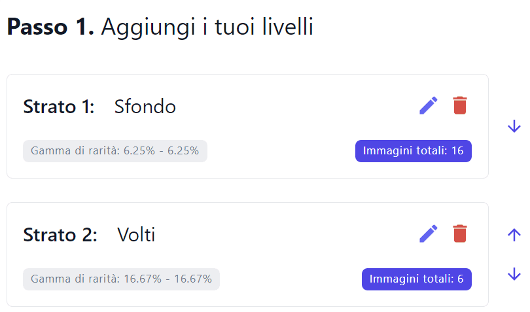This screenshot has width=530, height=312.
Task: Click the "Passo 1." bold heading text
Action: (50, 26)
